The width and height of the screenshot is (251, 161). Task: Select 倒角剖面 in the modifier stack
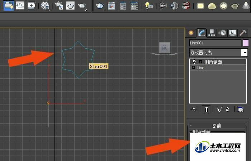pos(213,62)
